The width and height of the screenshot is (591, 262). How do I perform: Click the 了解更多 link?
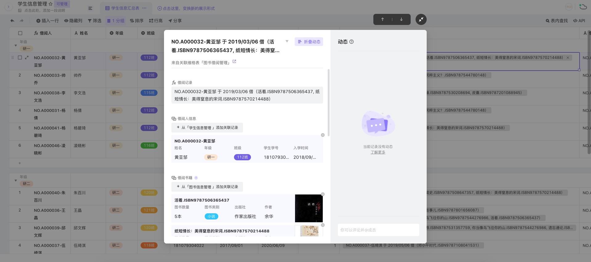(378, 152)
